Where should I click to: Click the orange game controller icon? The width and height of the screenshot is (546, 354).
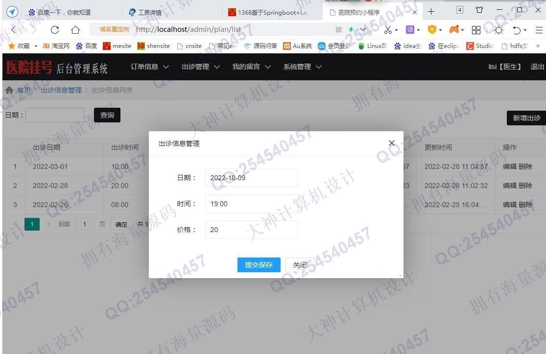click(454, 29)
